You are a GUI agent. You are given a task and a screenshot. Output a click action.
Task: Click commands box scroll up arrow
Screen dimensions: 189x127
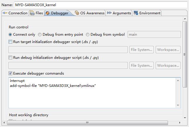click(178, 80)
